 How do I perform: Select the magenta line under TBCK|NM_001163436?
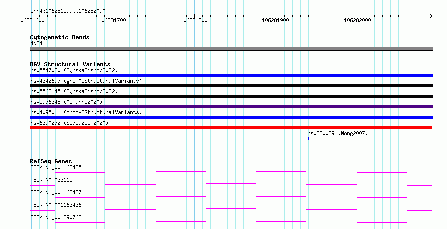pyautogui.click(x=231, y=209)
